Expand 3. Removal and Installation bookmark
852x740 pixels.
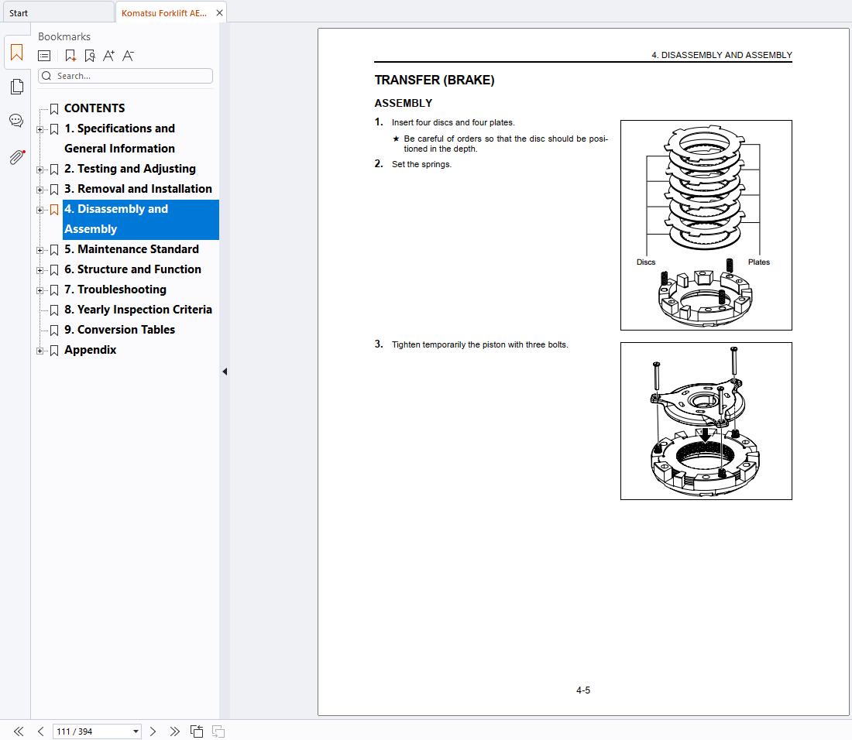pos(40,190)
